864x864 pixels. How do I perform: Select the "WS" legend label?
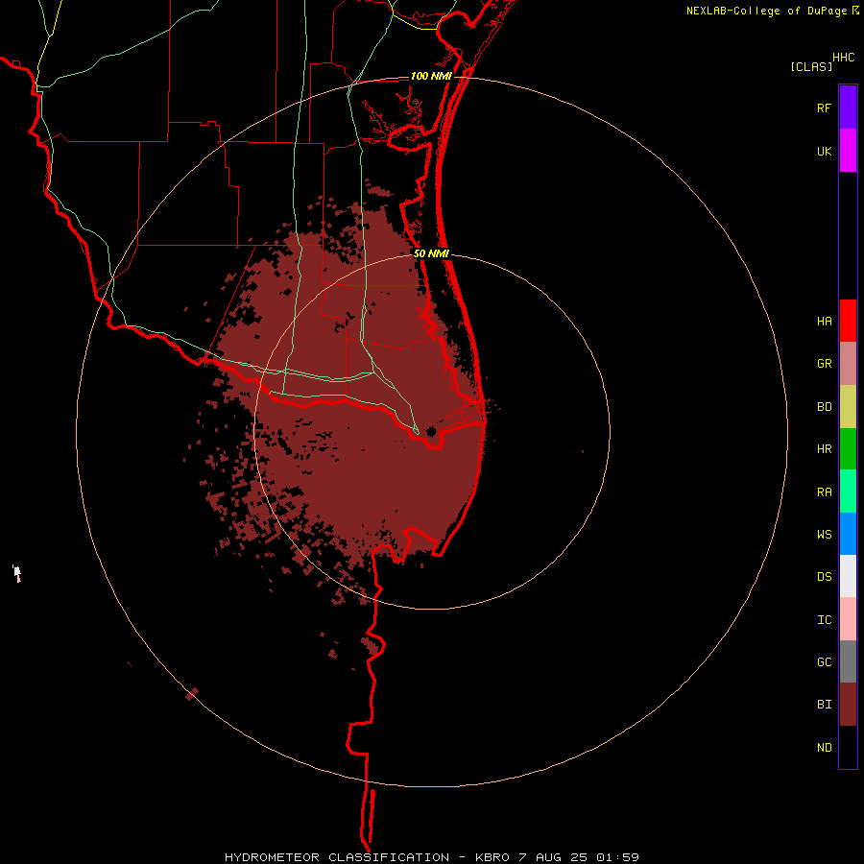tap(824, 535)
